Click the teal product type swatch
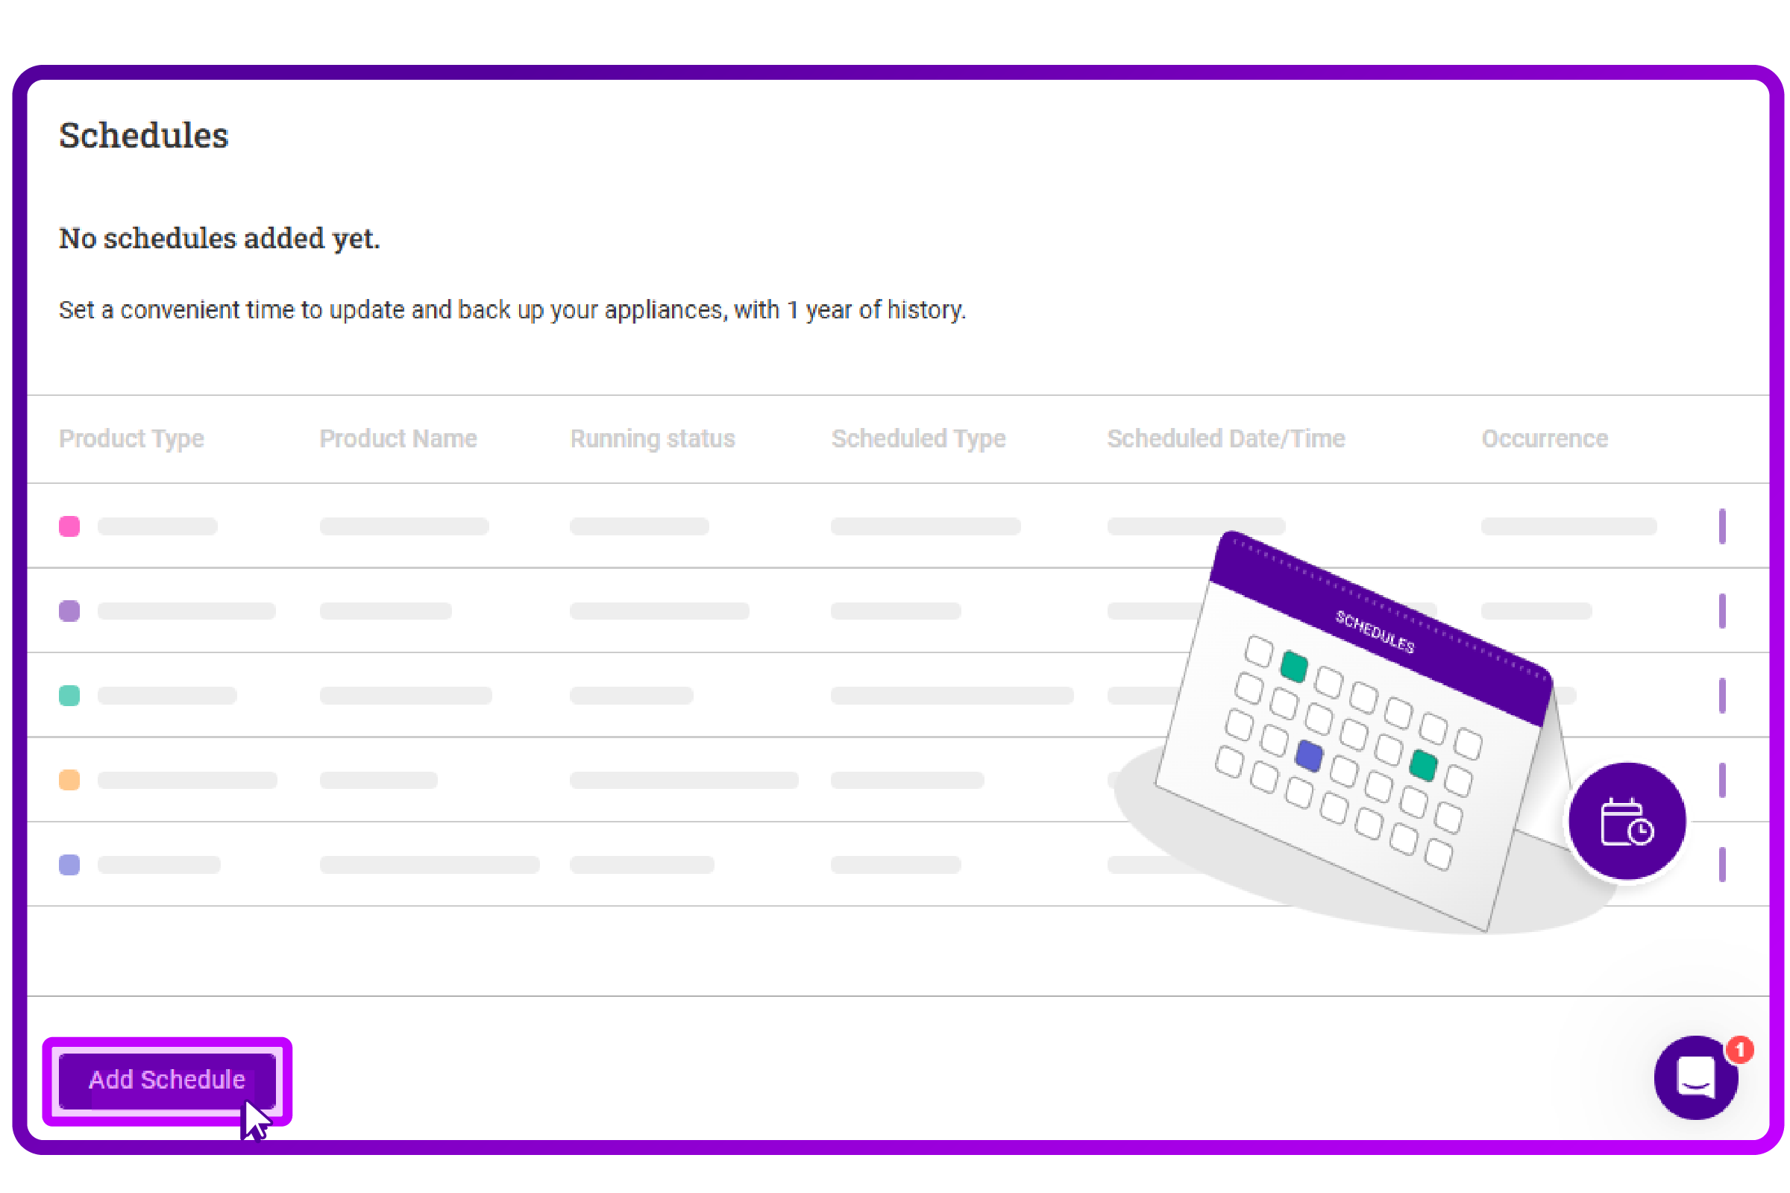The width and height of the screenshot is (1790, 1193). point(69,696)
